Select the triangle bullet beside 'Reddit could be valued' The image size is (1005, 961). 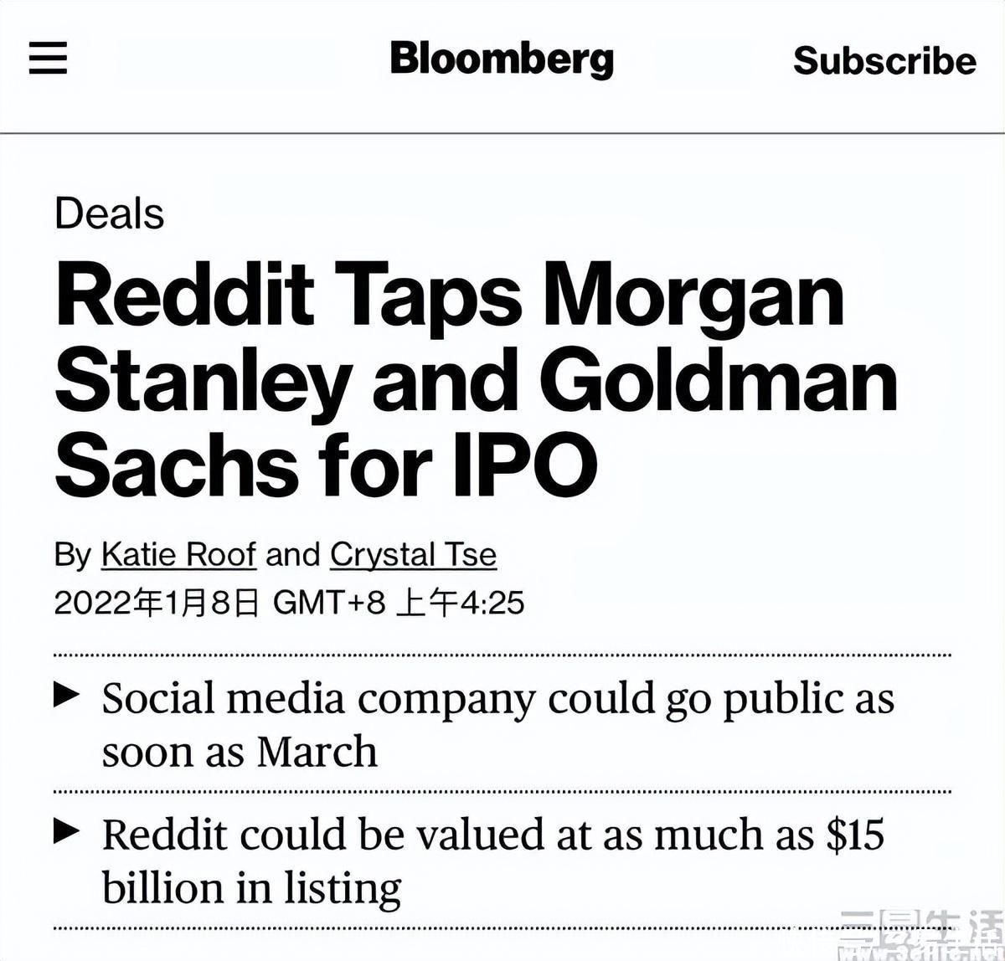coord(67,830)
